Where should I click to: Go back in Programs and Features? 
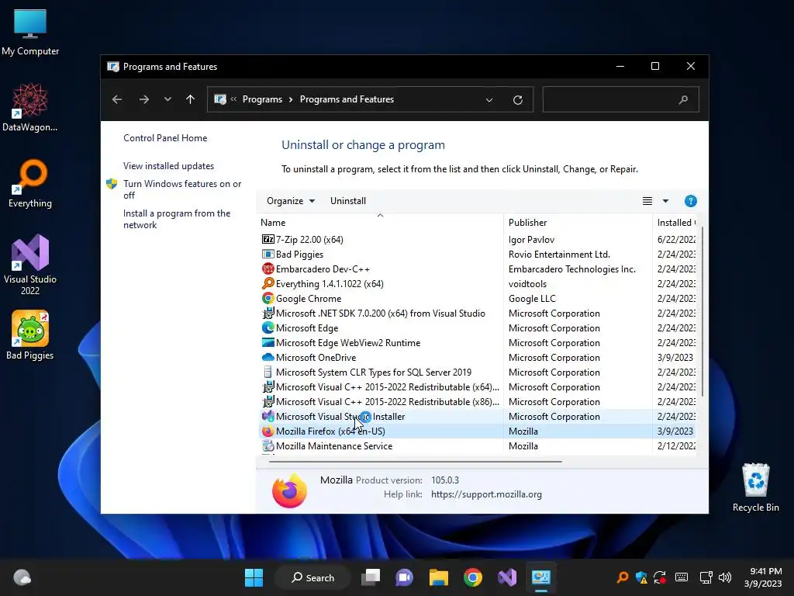tap(117, 99)
